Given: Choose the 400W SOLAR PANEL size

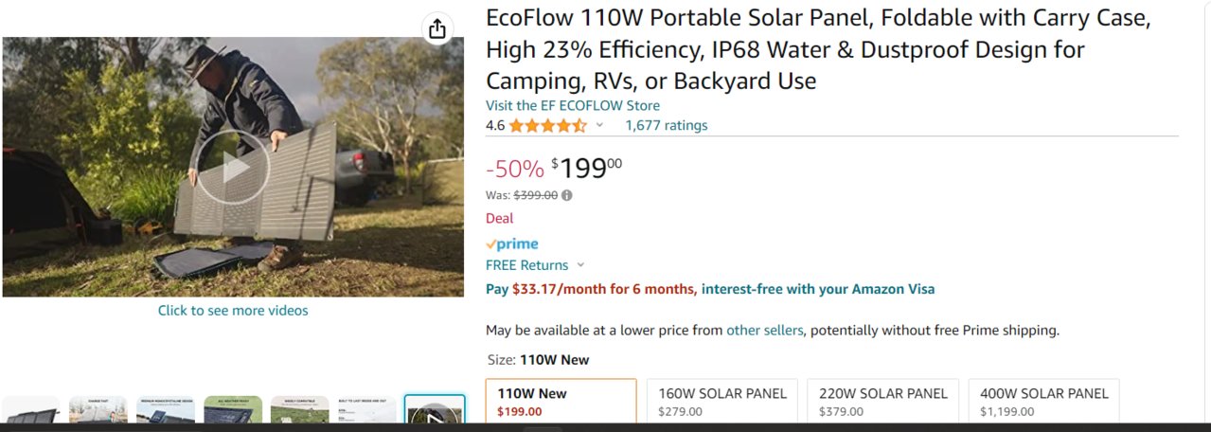Looking at the screenshot, I should click(x=1044, y=400).
